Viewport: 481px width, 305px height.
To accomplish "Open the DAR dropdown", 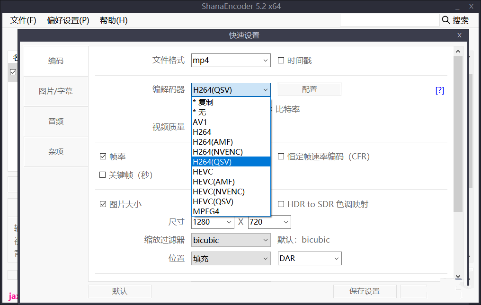I will [310, 258].
